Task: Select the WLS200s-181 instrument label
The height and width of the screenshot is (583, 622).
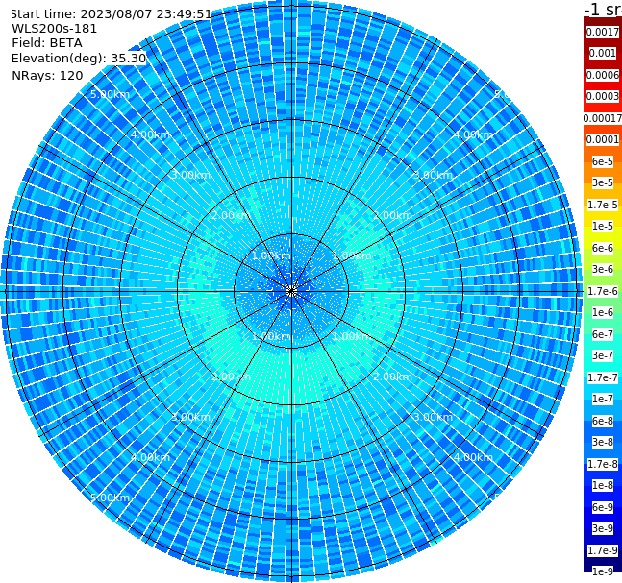Action: tap(55, 29)
